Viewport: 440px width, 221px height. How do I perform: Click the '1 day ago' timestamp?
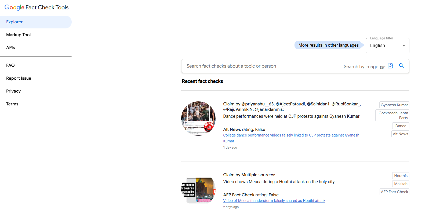click(230, 148)
